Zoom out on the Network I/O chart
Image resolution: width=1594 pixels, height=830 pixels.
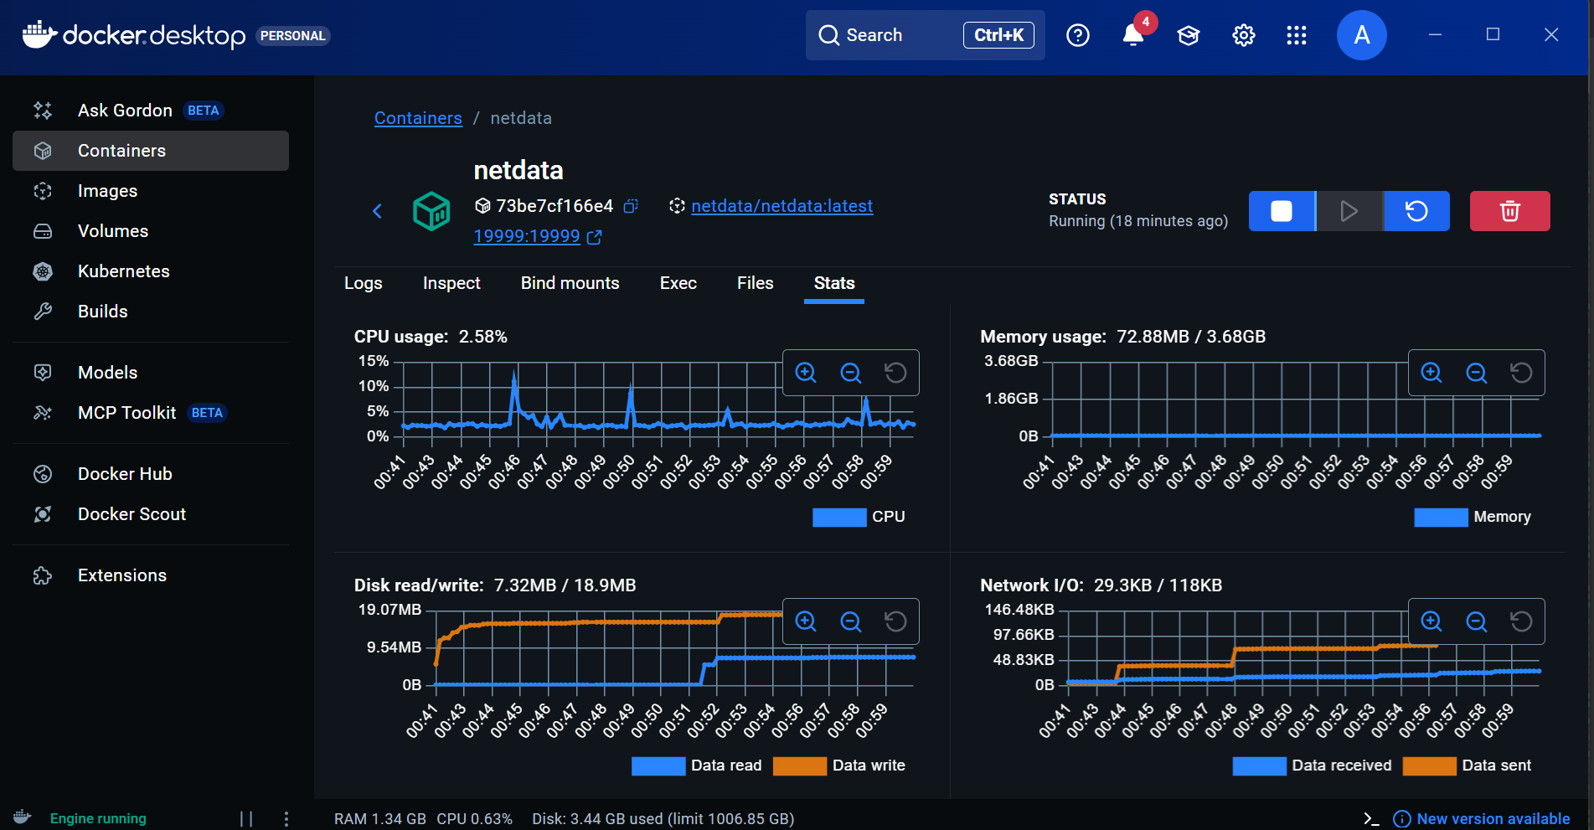(1477, 621)
